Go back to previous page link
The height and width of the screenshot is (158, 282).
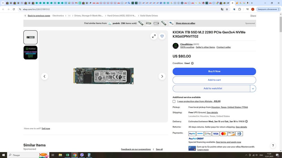coord(39,16)
